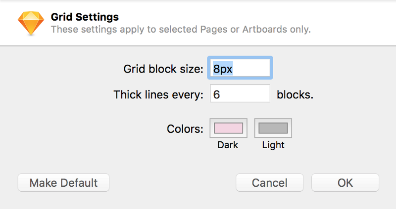Click the Grid block size label
This screenshot has height=209, width=396.
click(163, 69)
